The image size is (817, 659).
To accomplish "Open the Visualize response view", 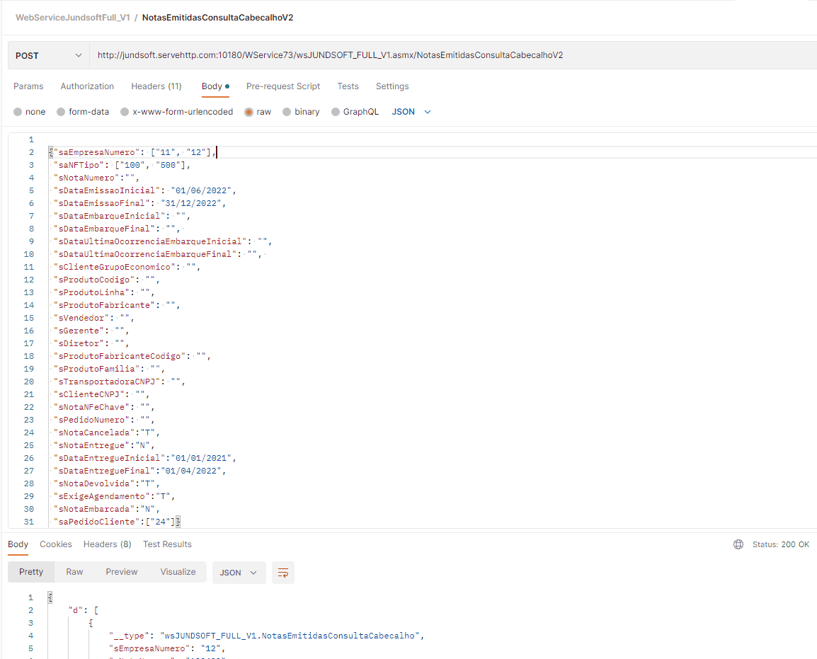I will (x=178, y=572).
